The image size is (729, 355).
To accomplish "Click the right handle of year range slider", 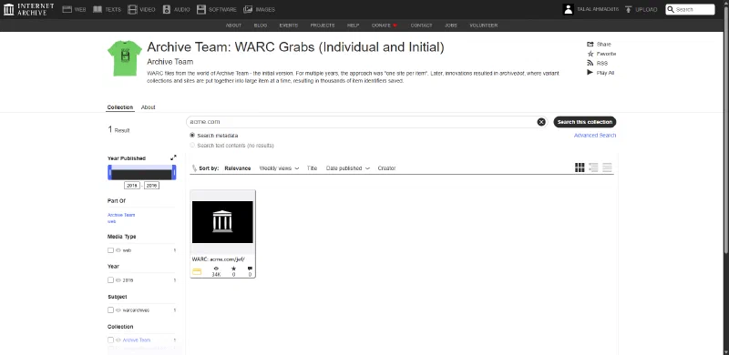I will pyautogui.click(x=174, y=173).
